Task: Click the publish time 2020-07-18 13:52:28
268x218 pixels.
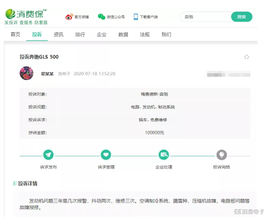Action: pos(94,74)
